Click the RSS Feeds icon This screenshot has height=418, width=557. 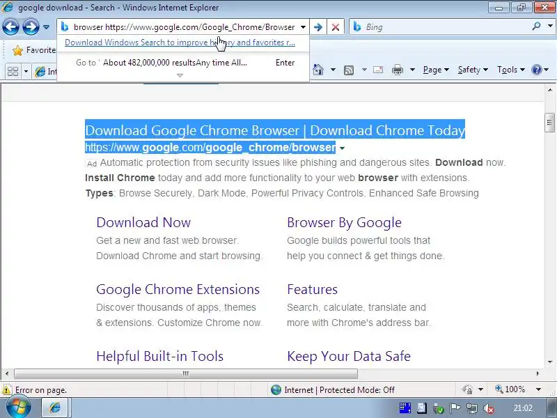349,70
